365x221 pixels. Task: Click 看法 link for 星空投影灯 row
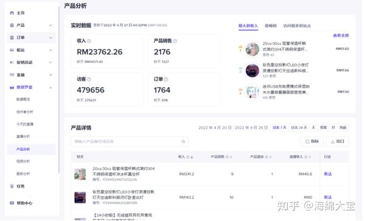coord(328,197)
